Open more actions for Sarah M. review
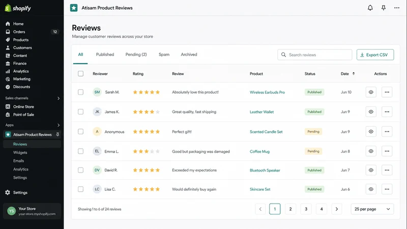Image resolution: width=407 pixels, height=229 pixels. [387, 92]
